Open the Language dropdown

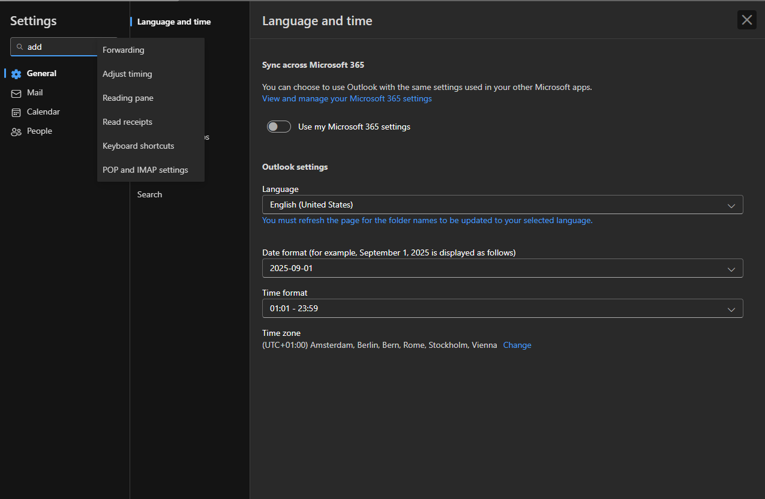tap(503, 205)
